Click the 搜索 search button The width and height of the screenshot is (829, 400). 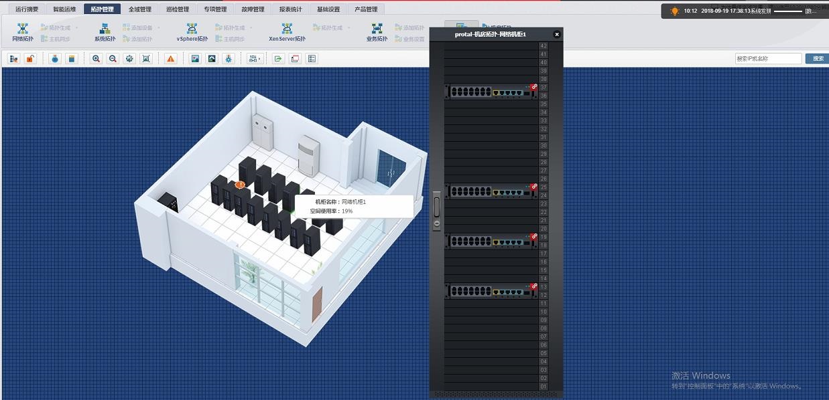tap(818, 59)
